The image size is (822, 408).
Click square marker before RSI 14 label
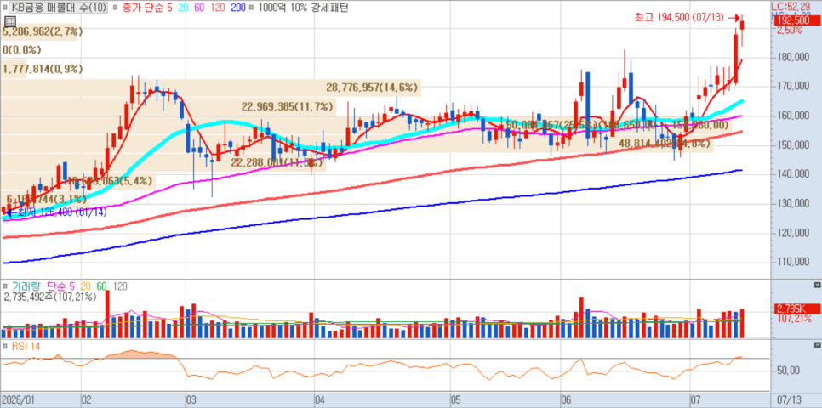(x=5, y=346)
